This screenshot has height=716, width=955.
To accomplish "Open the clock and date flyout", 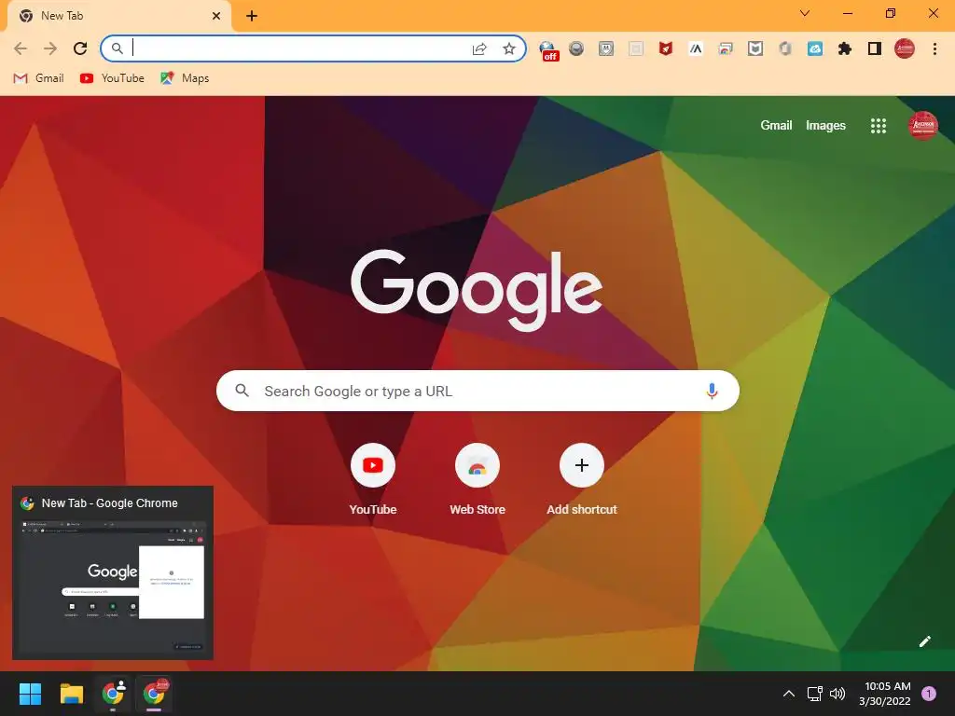I will [885, 694].
